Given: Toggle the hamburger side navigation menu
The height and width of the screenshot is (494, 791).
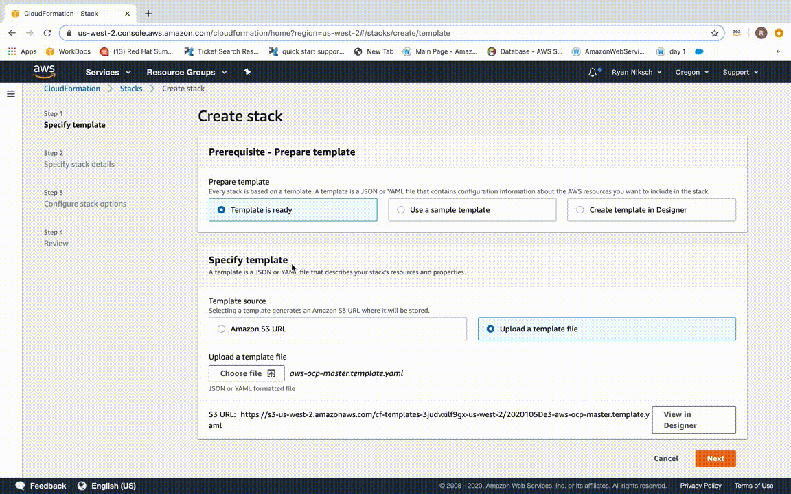Looking at the screenshot, I should (x=10, y=94).
